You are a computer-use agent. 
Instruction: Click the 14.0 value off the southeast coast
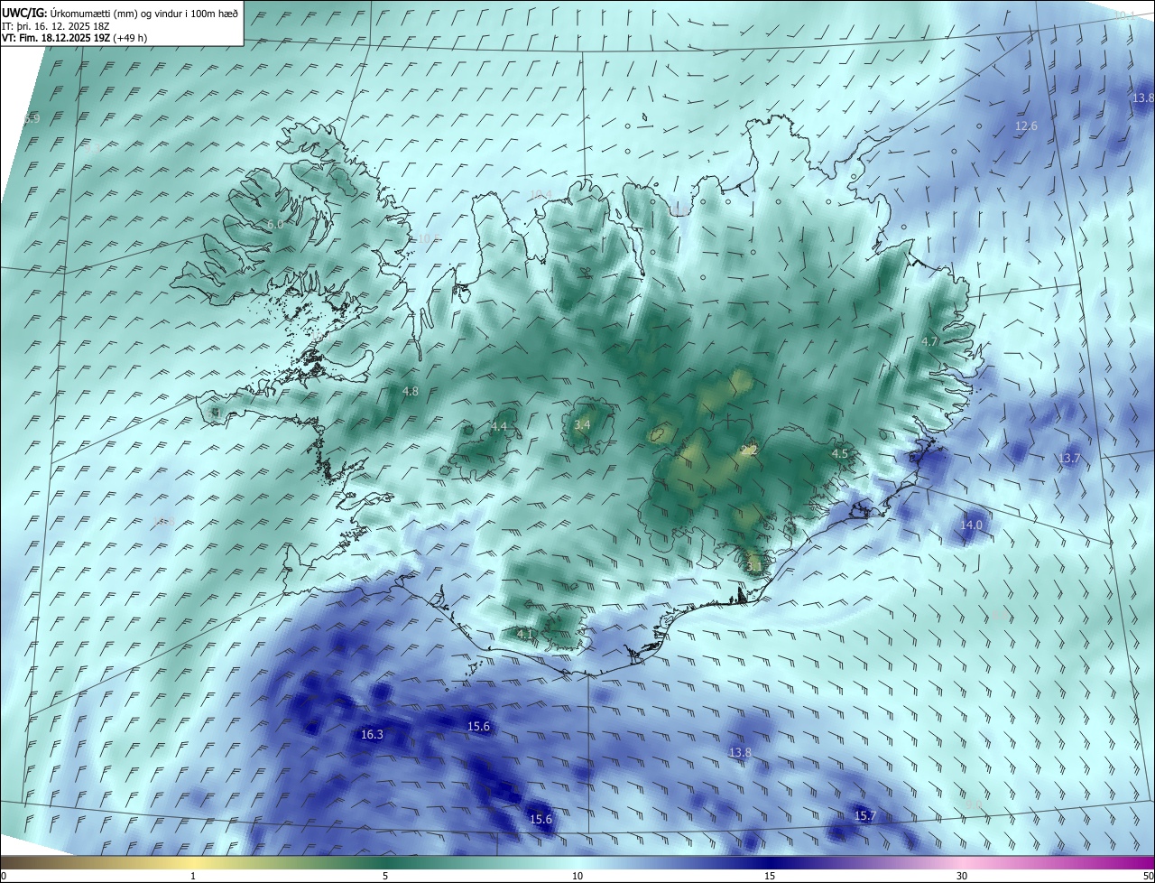coord(971,525)
